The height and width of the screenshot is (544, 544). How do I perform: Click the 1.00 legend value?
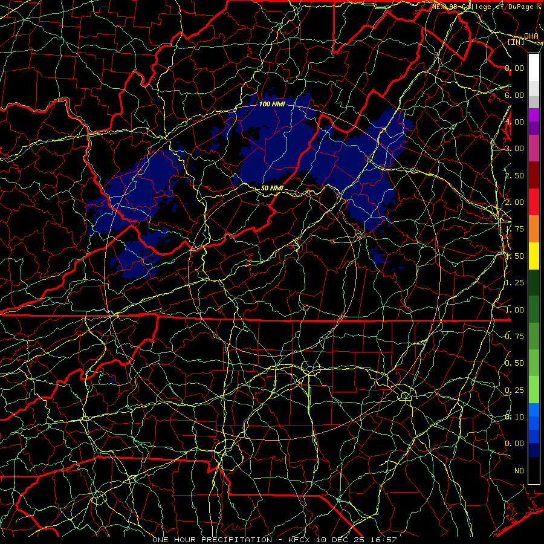(x=514, y=310)
